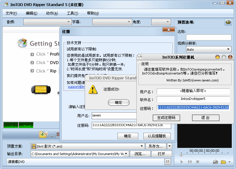Viewport: 236px width, 169px height.
Task: Take a snapshot with camera icon
Action: tap(215, 162)
